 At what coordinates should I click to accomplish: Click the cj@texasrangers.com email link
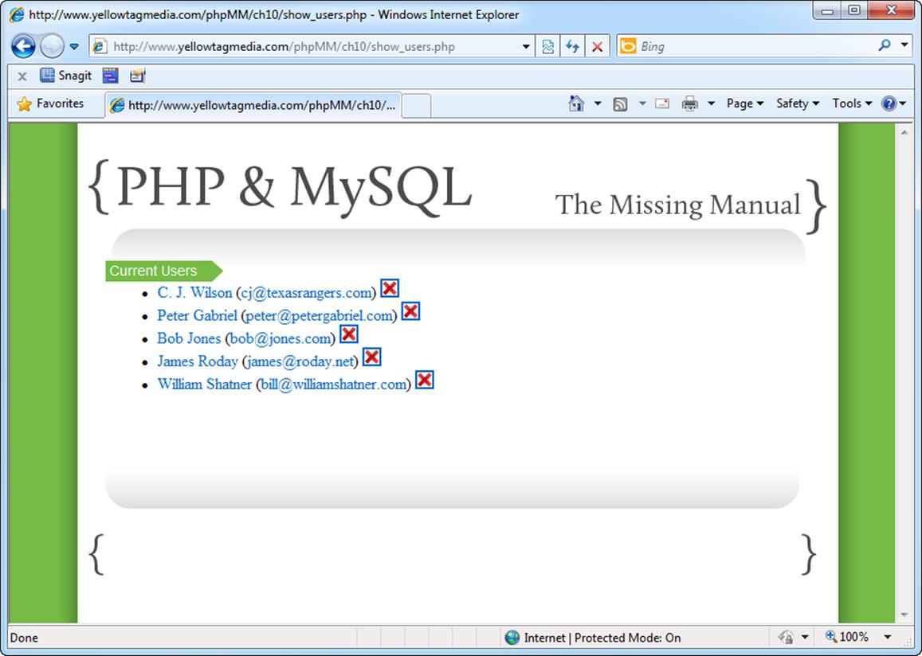coord(306,292)
